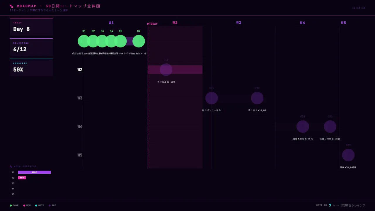Click the pink W2 highlighted bar
The image size is (375, 211).
pos(175,70)
